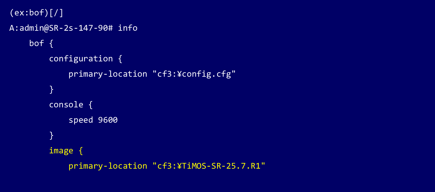Click the (ex:bof) mode indicator text
Viewport: 435px width, 192px height.
click(29, 13)
